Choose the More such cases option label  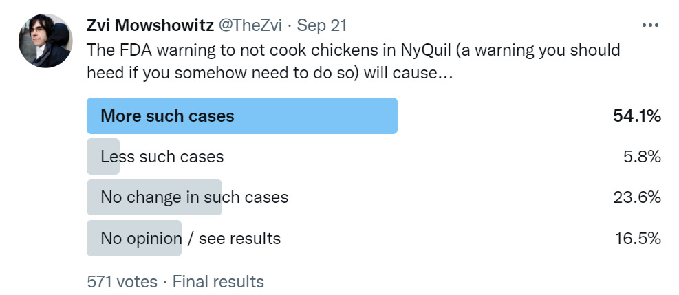click(x=167, y=116)
